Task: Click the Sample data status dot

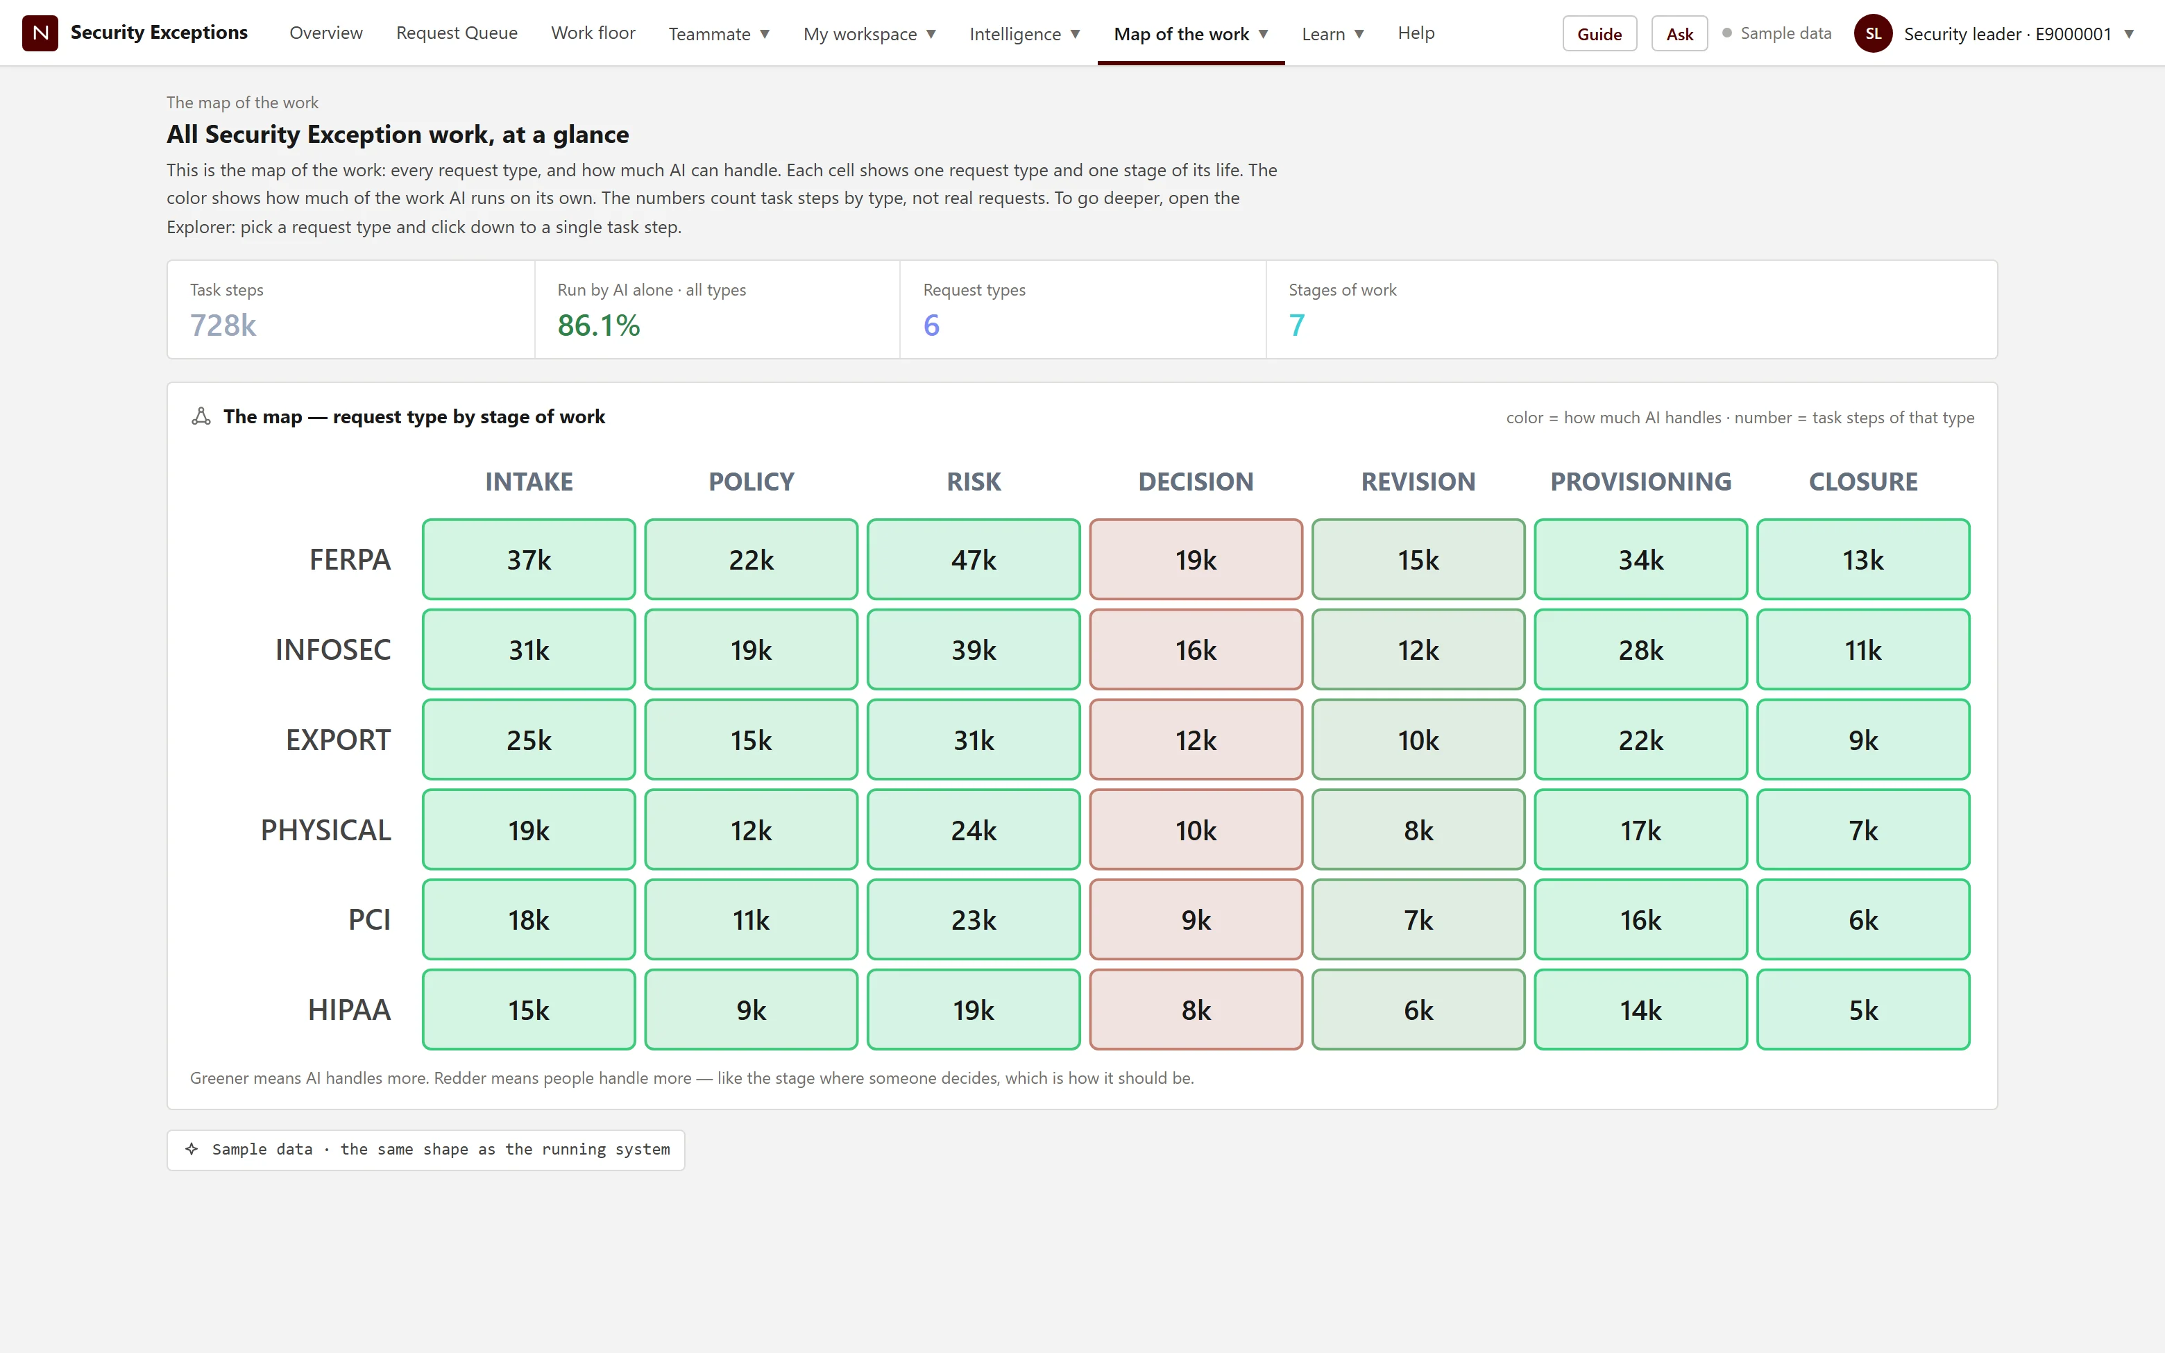Action: click(1726, 33)
